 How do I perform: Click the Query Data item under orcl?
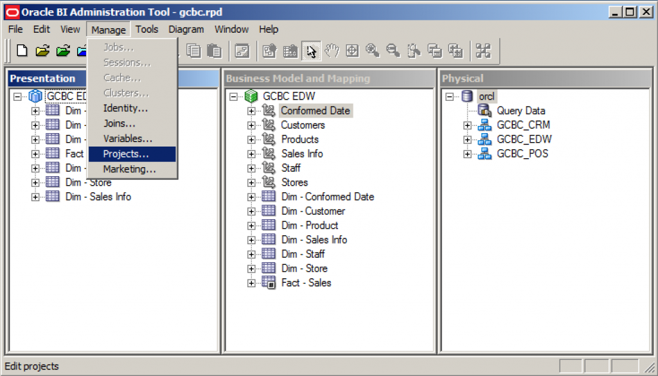(x=520, y=111)
